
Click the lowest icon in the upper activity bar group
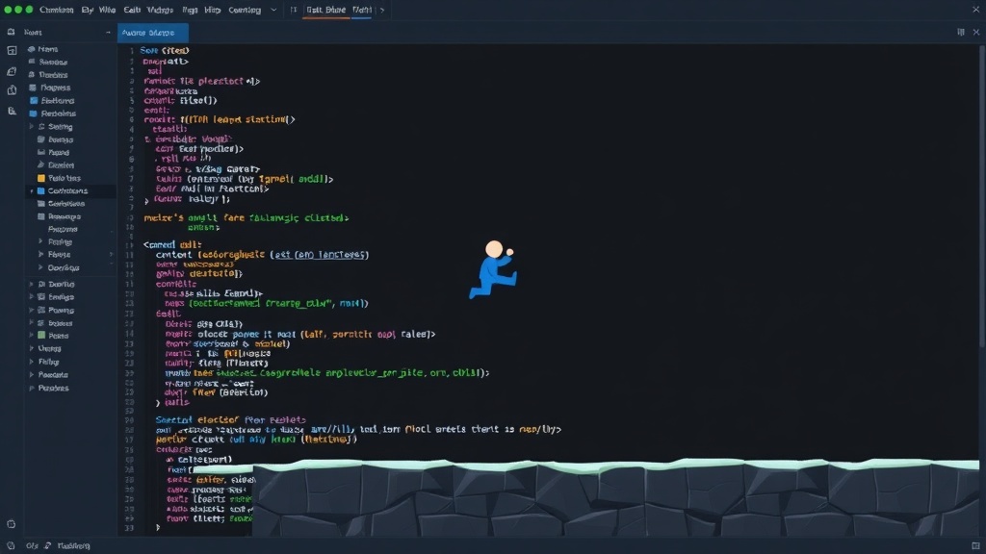coord(12,112)
